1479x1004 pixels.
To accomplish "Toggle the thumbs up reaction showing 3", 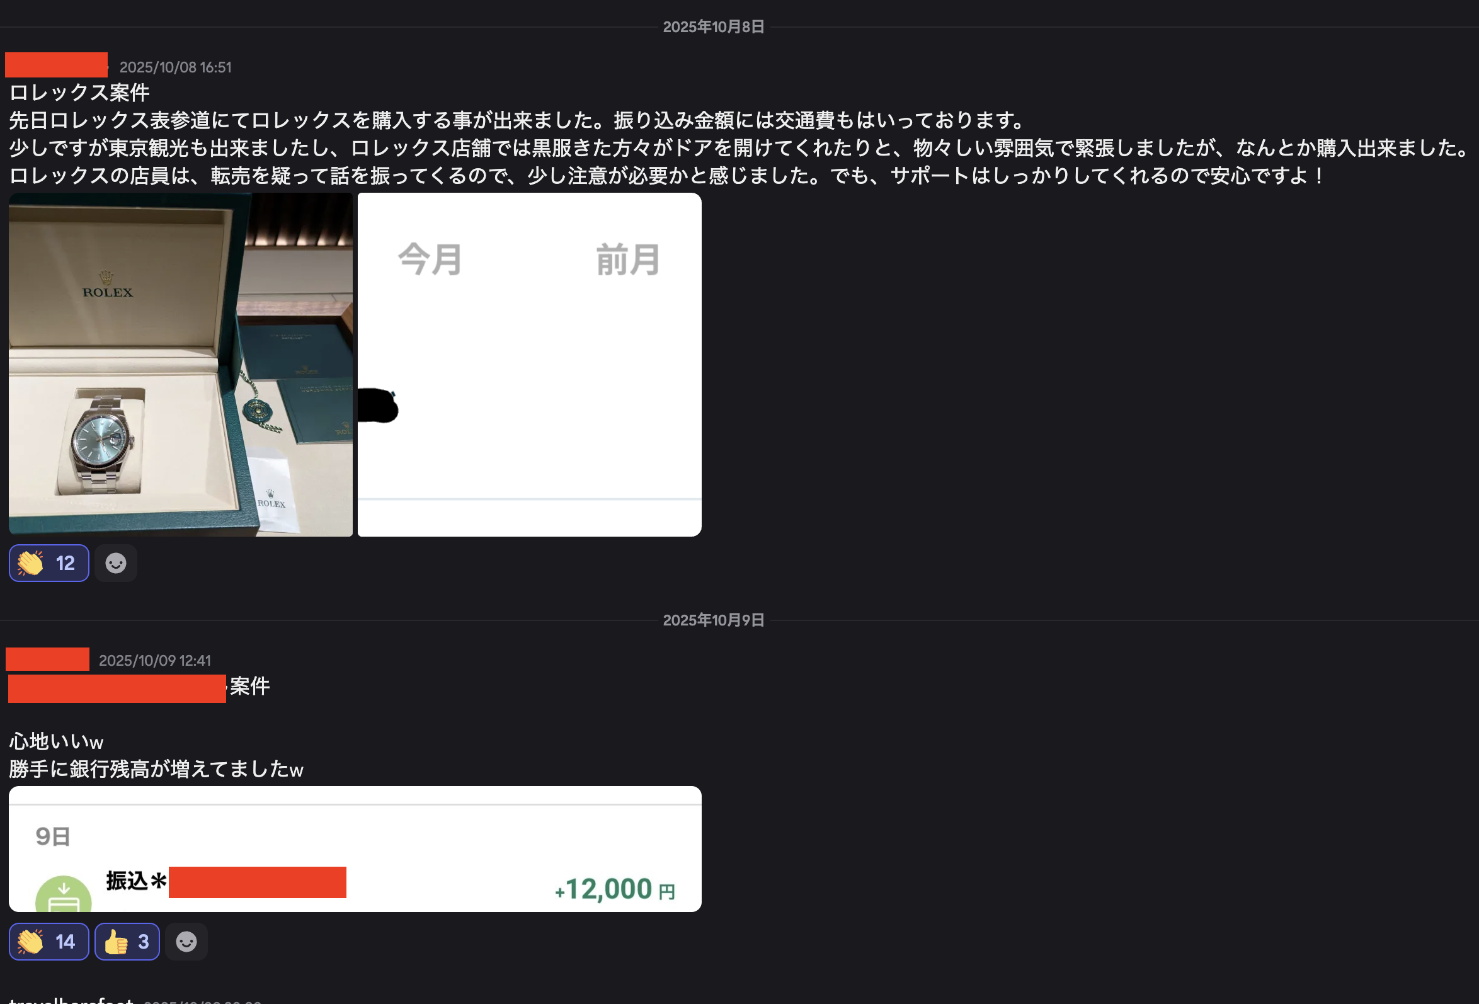I will coord(127,942).
